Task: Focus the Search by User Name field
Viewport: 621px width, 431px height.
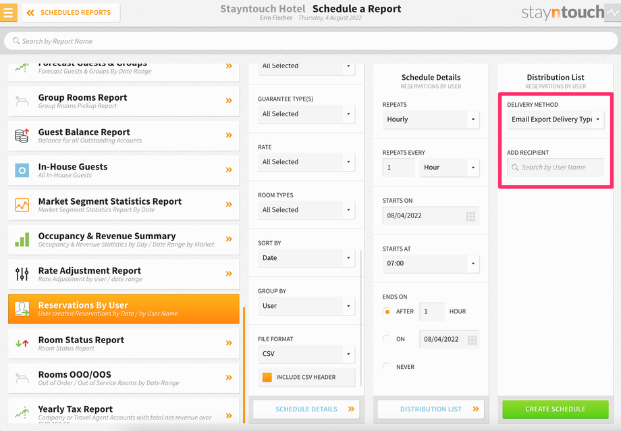Action: (556, 168)
